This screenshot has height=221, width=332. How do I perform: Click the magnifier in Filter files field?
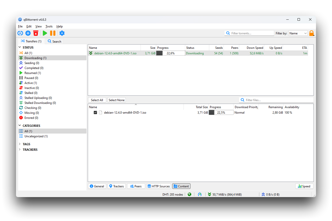[242, 100]
